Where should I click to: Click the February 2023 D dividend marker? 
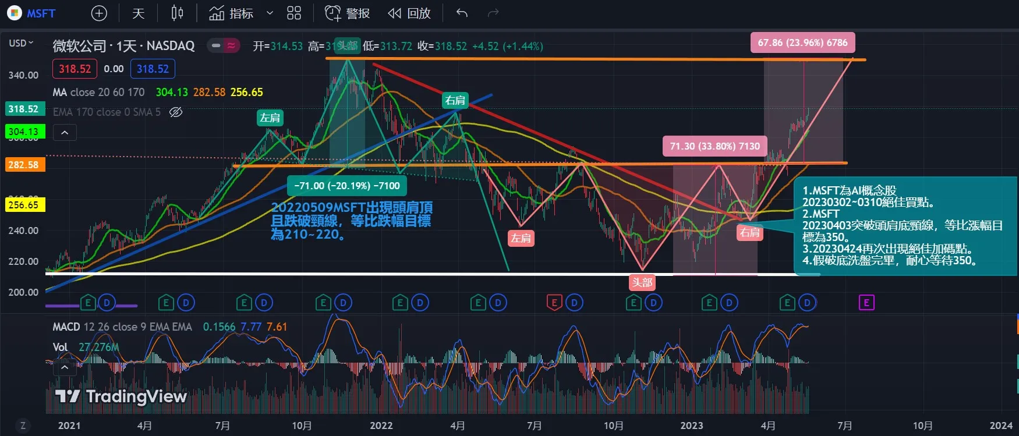pos(728,302)
